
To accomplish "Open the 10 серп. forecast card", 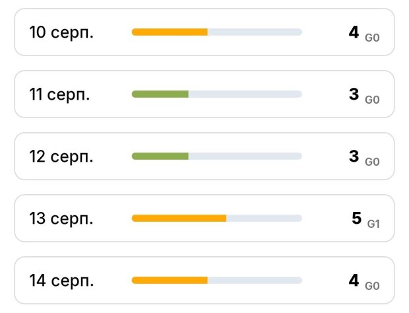I will point(204,32).
